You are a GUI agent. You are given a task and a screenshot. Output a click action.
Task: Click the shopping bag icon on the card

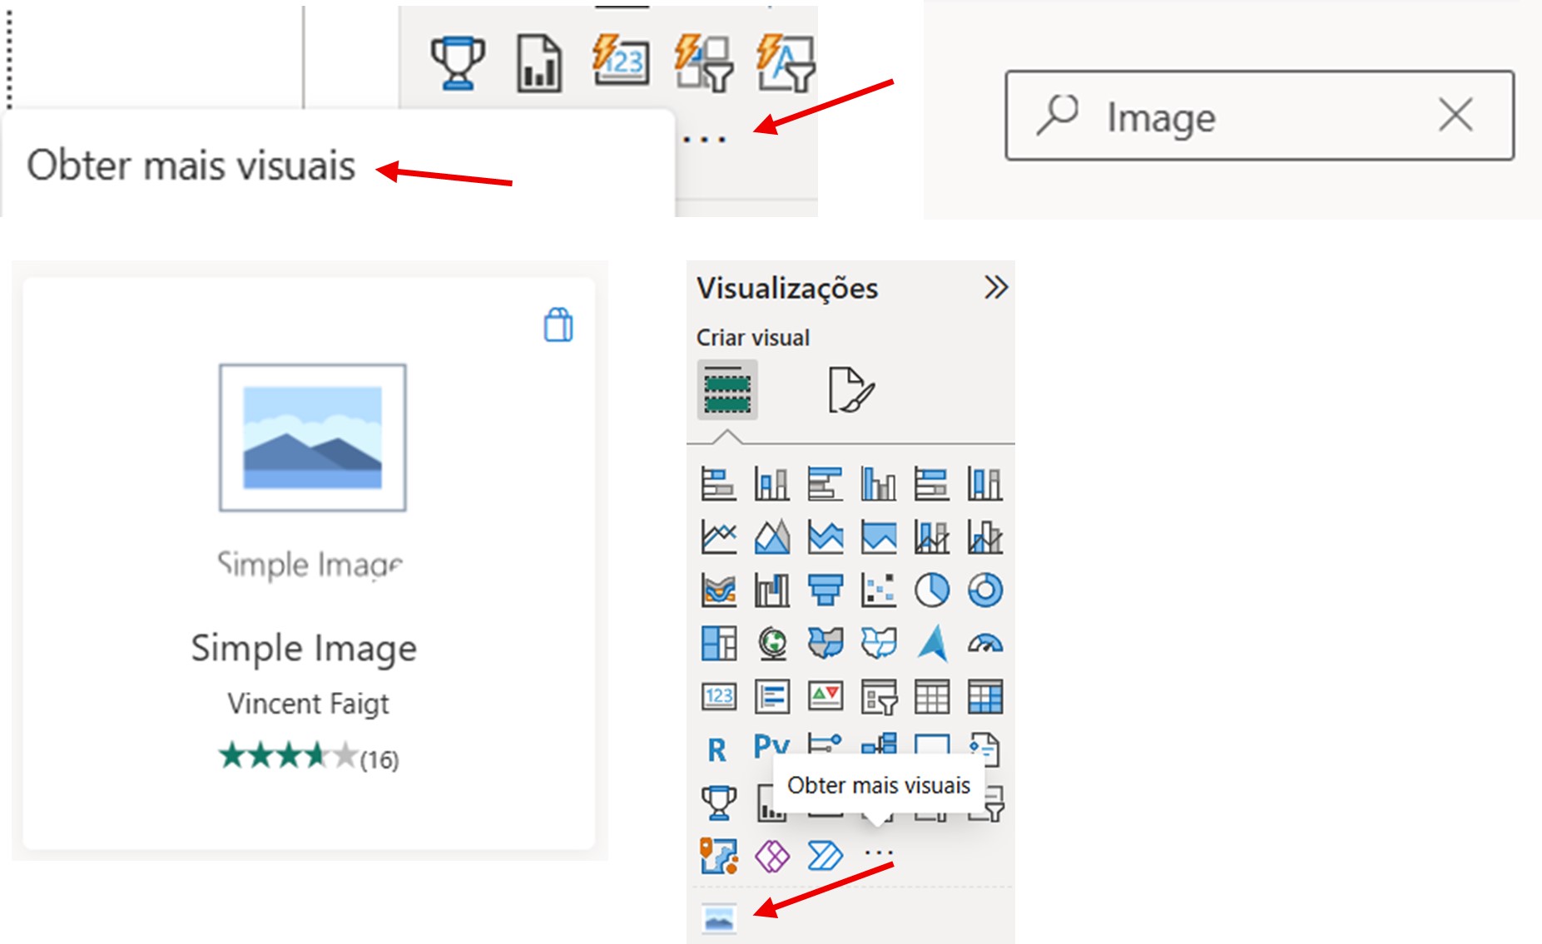558,325
